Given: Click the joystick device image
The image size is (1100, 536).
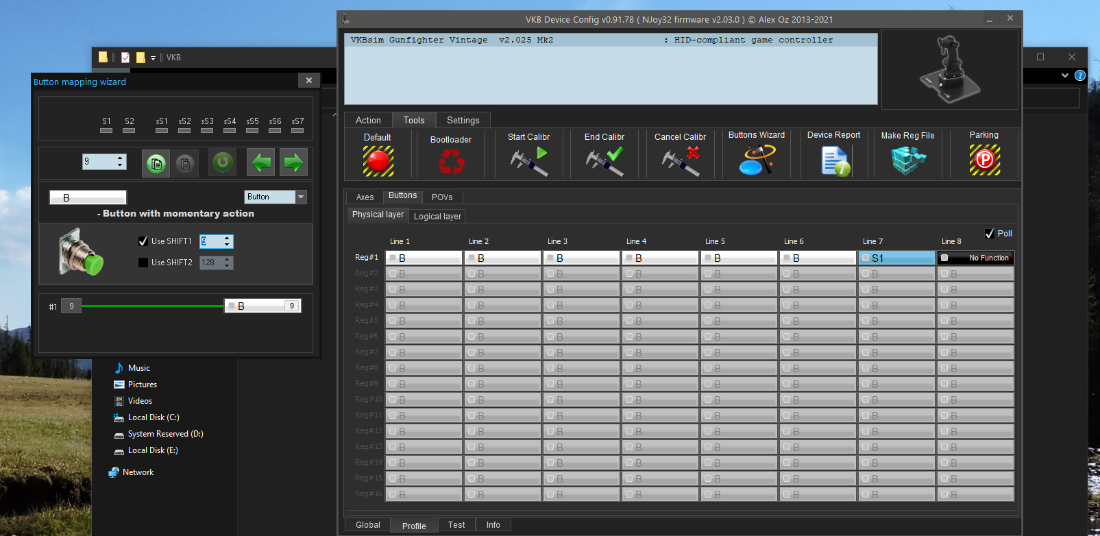Looking at the screenshot, I should 950,69.
